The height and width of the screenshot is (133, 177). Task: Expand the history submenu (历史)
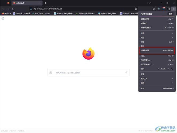coord(157,38)
